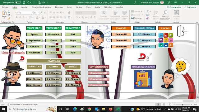Image resolution: width=199 pixels, height=112 pixels.
Task: Select the Page Break preview icon
Action: (x=170, y=105)
